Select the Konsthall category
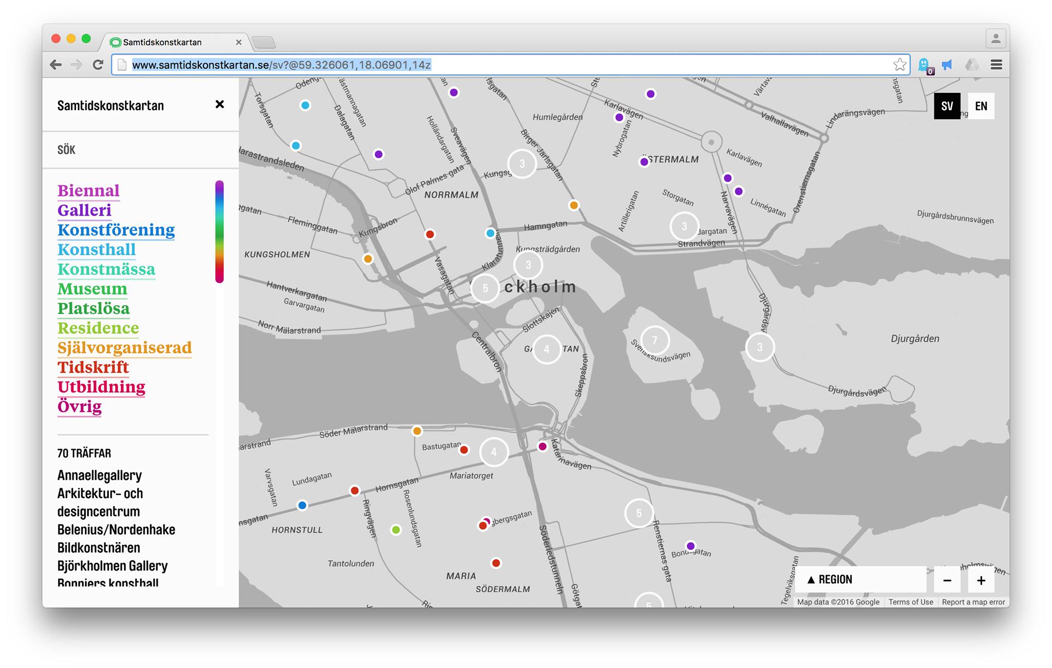Image resolution: width=1052 pixels, height=668 pixels. [97, 249]
